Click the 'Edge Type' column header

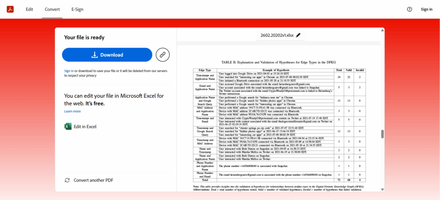(x=205, y=70)
